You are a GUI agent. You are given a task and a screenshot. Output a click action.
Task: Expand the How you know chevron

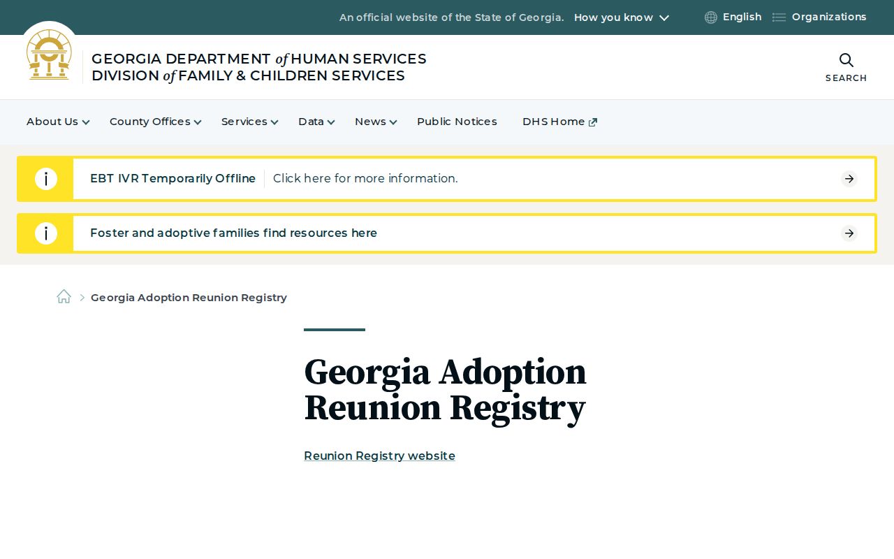pos(664,17)
